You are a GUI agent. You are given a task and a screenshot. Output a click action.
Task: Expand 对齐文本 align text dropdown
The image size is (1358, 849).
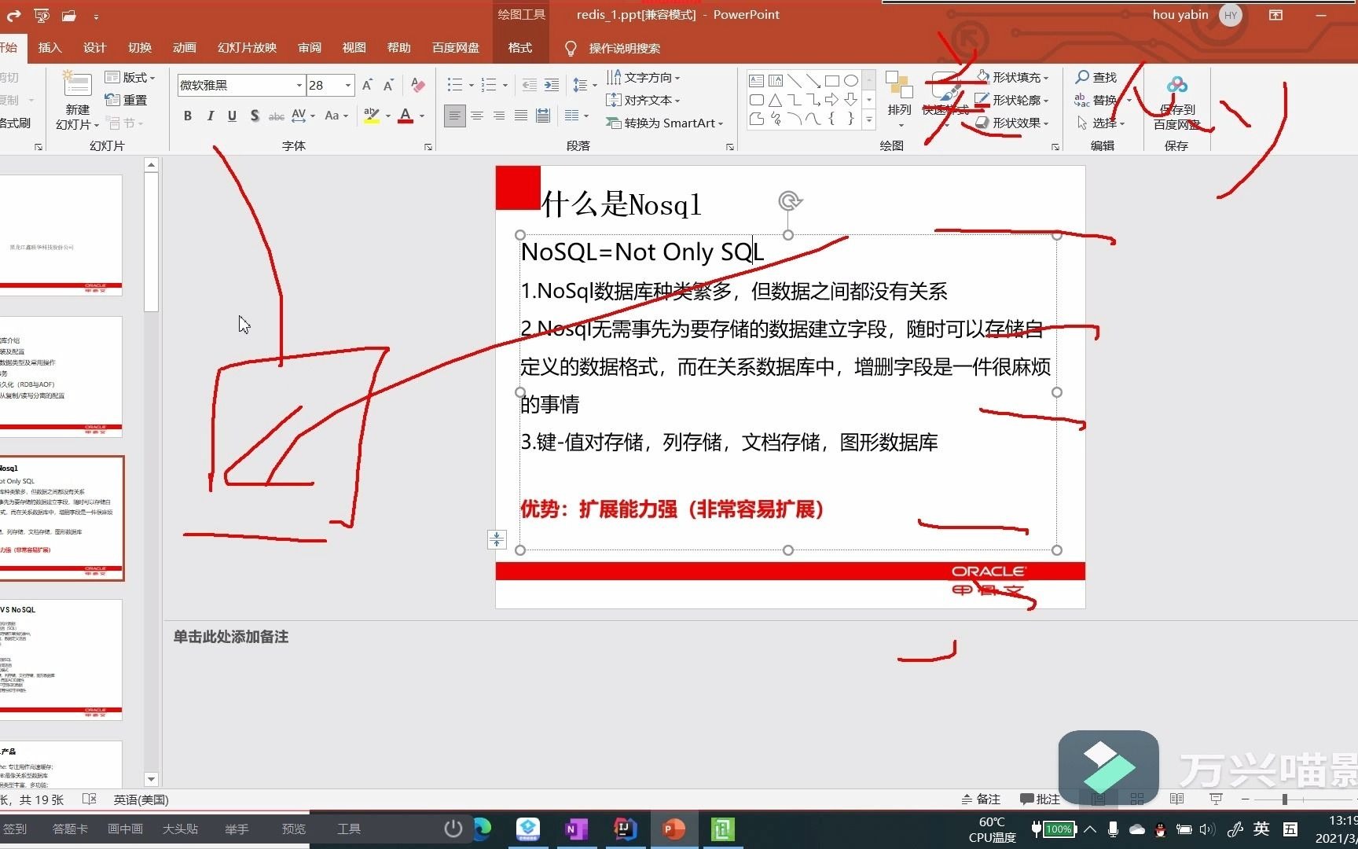click(643, 100)
